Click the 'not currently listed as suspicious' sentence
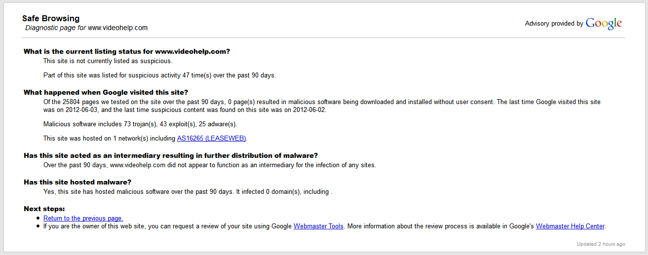 click(x=108, y=61)
